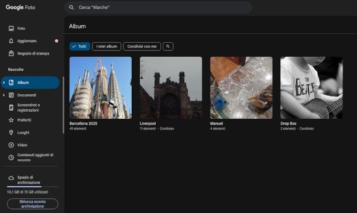
Task: Open Foto label in sidebar
Action: [x=21, y=29]
